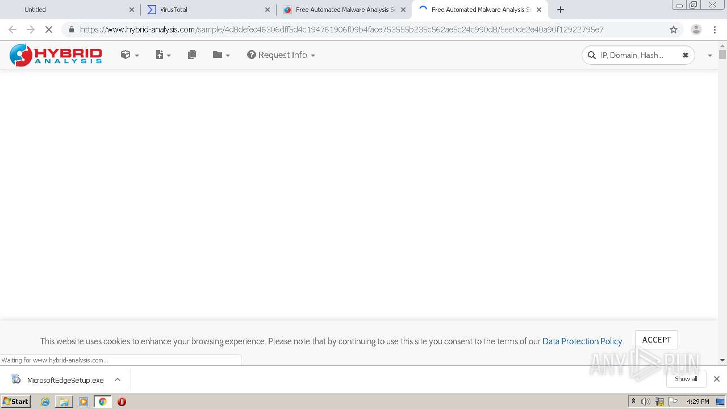The width and height of the screenshot is (727, 409).
Task: Open a new browser tab
Action: 561,10
